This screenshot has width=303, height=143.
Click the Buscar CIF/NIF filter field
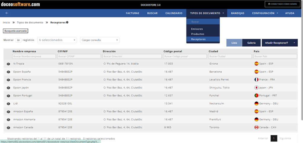pyautogui.click(x=79, y=56)
